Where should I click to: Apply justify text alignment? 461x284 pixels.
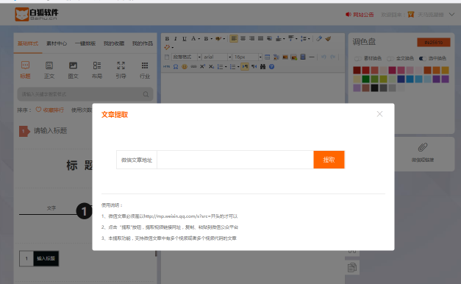260,38
